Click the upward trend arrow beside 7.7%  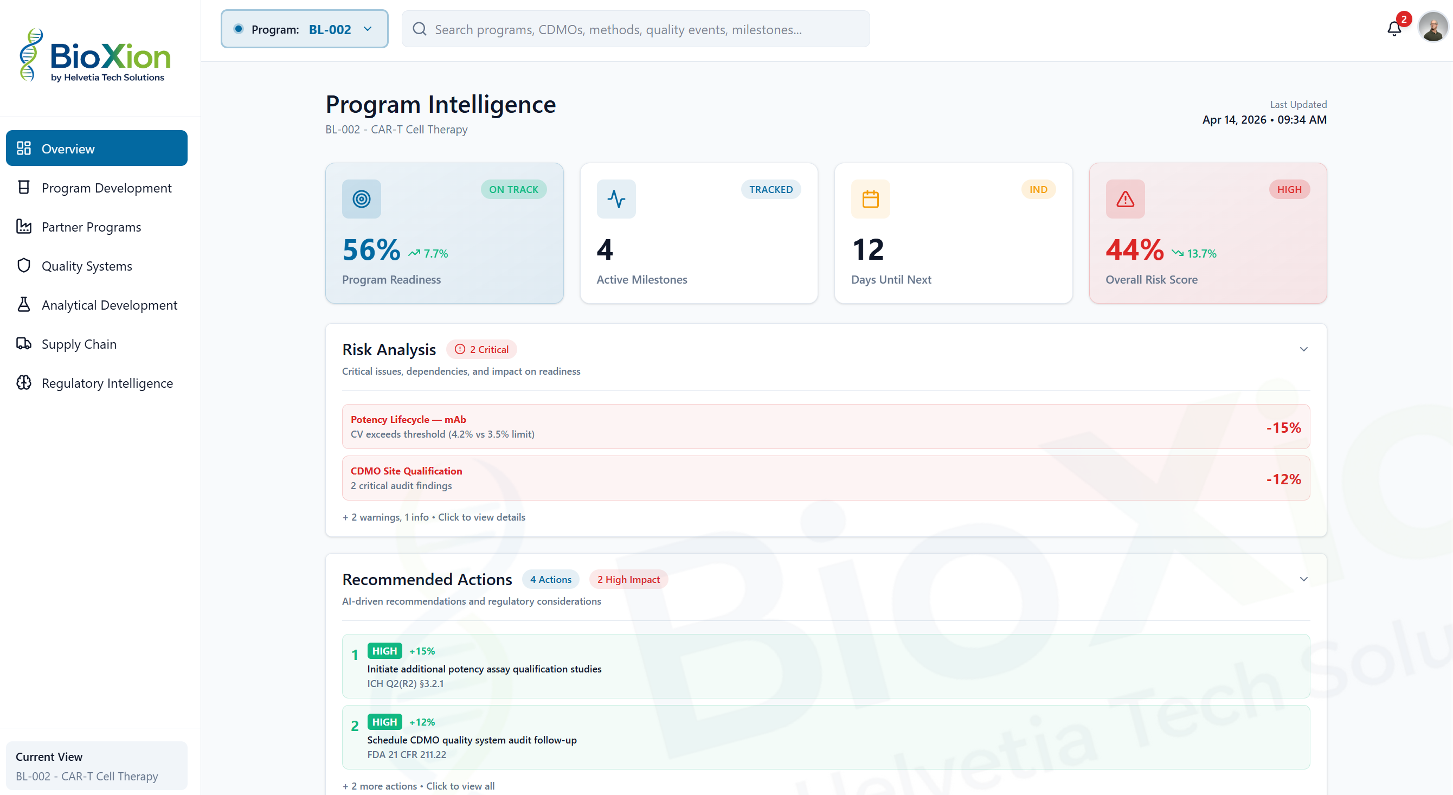point(415,253)
